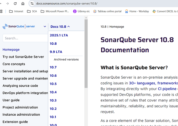Select archived version 10.3
This screenshot has width=178, height=126.
pyautogui.click(x=53, y=100)
